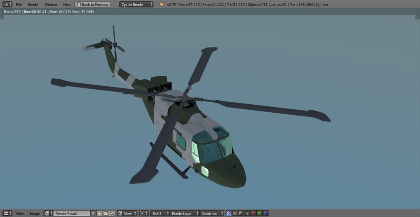
Task: Open the File menu
Action: [x=19, y=5]
